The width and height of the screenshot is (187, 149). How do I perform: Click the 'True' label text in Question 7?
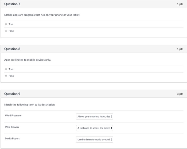(x=11, y=24)
